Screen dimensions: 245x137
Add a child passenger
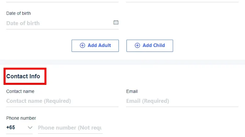[x=150, y=46]
